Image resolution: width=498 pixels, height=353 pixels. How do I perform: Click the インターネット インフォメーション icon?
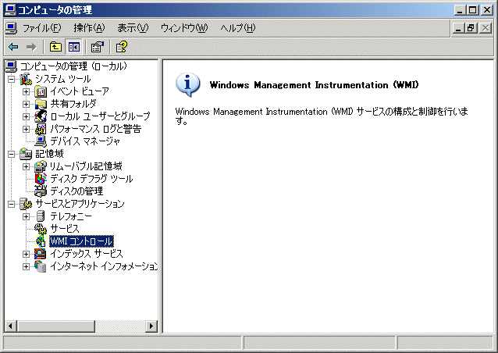pyautogui.click(x=41, y=266)
